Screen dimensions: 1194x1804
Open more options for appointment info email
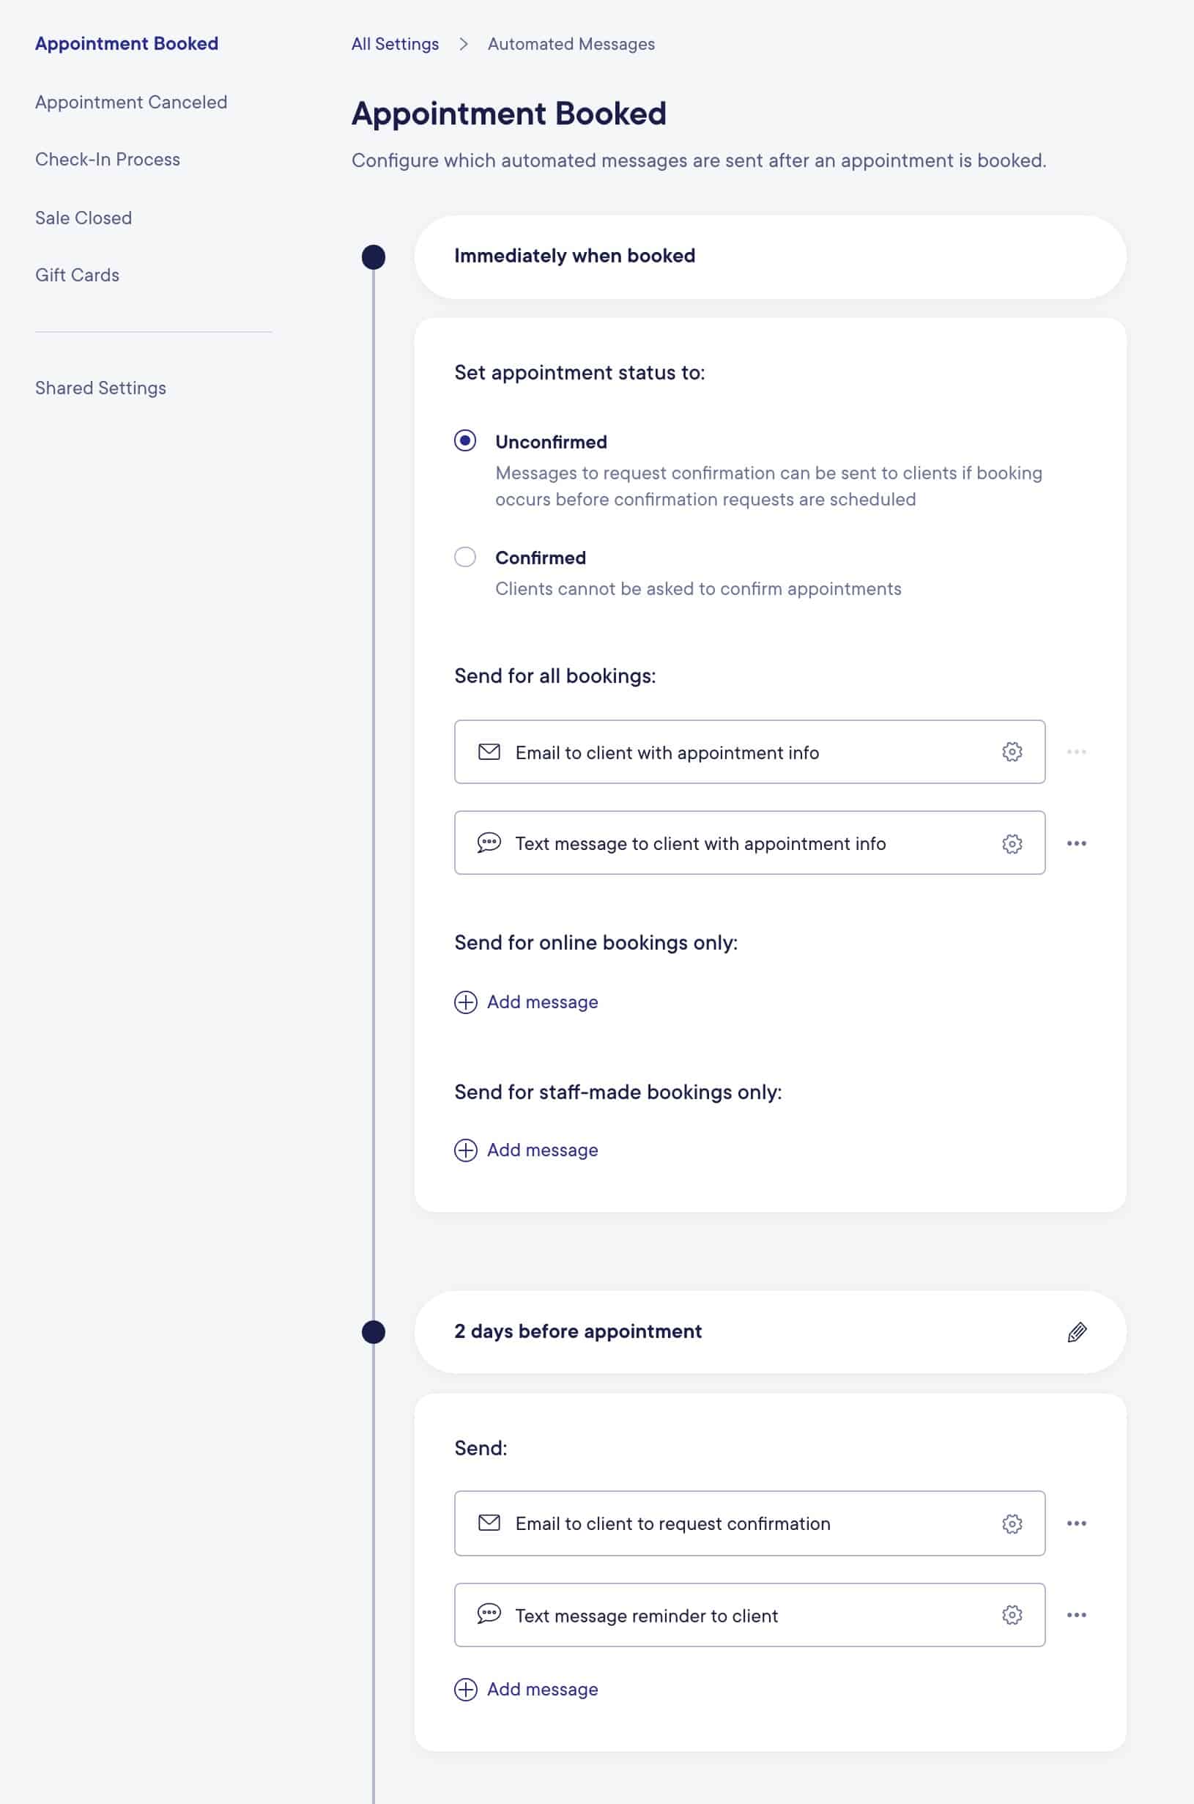pyautogui.click(x=1078, y=752)
